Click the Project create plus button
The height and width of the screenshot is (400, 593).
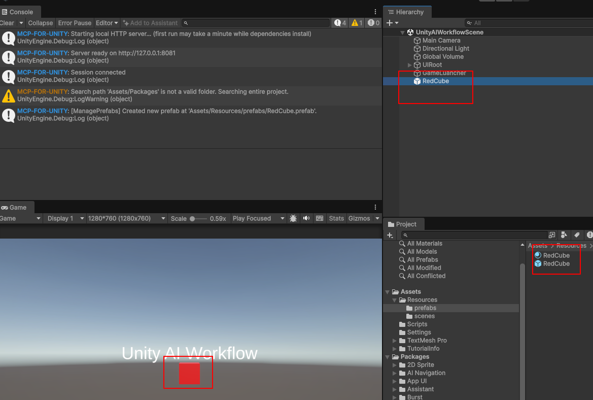(390, 236)
